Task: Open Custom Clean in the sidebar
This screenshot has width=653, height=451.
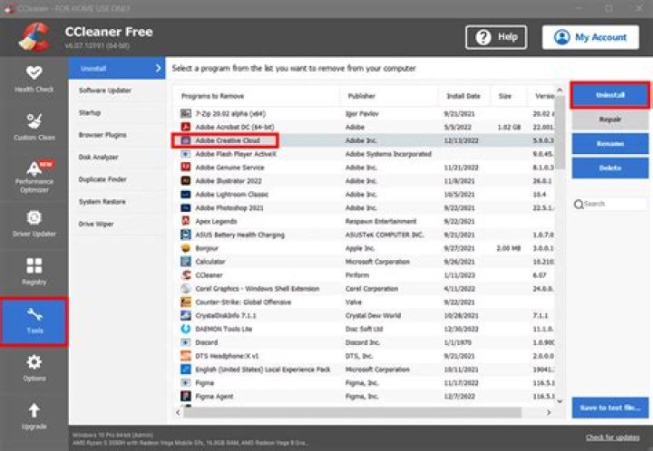Action: [x=34, y=127]
